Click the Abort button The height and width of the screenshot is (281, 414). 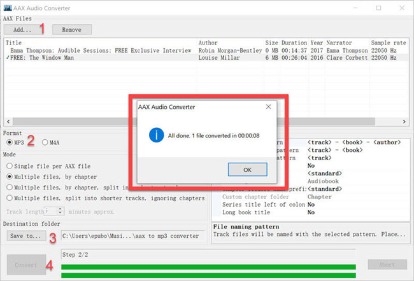click(x=387, y=264)
